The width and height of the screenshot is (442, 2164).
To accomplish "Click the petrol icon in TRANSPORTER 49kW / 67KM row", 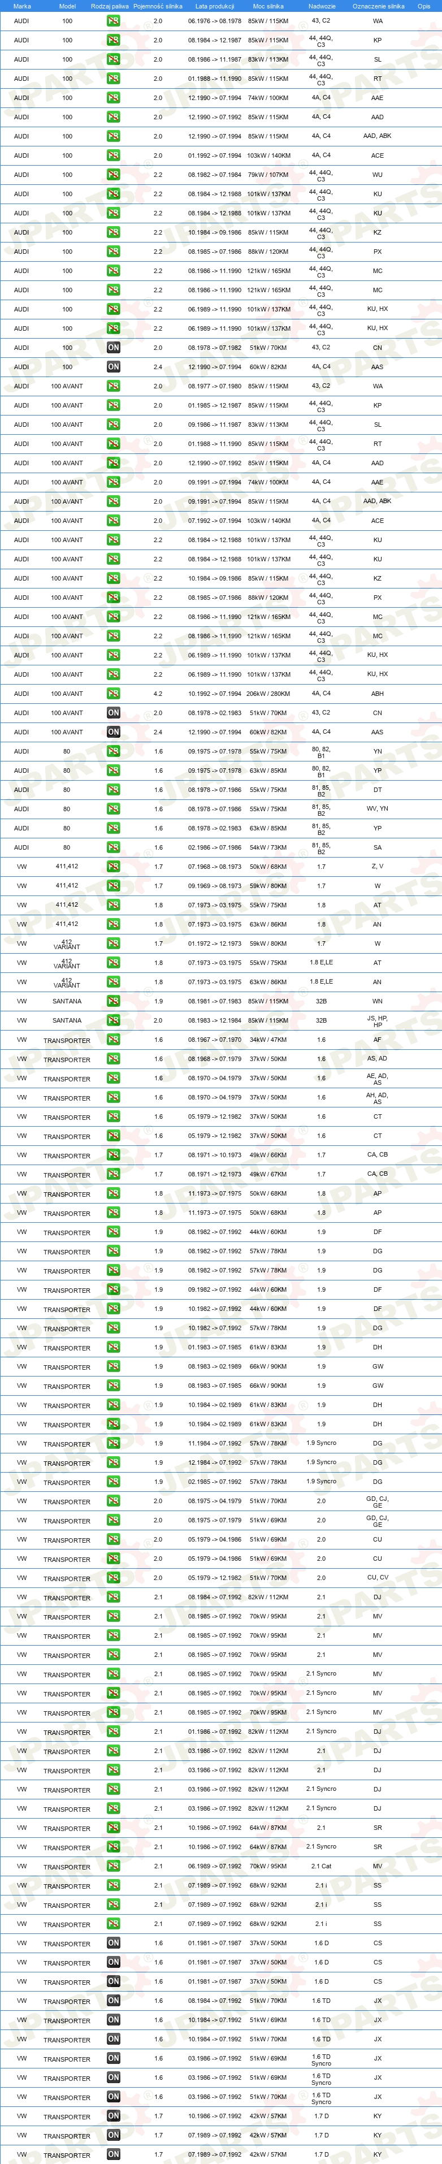I will (x=114, y=1174).
